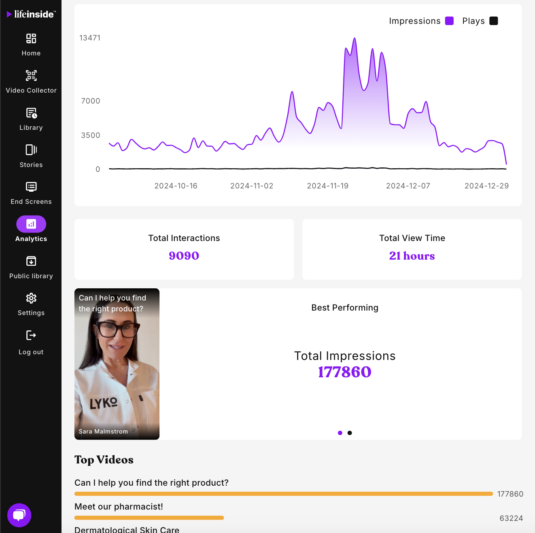Click the Settings label in sidebar
This screenshot has height=533, width=535.
click(31, 313)
